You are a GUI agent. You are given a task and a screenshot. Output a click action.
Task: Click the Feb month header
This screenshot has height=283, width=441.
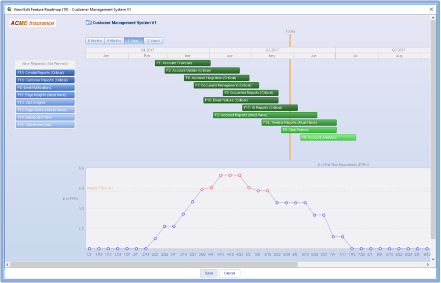[x=147, y=56]
